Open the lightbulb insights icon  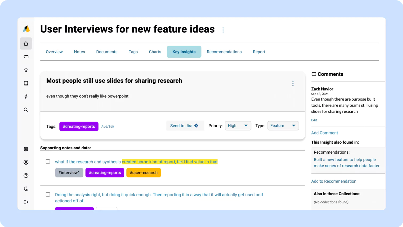(x=26, y=70)
